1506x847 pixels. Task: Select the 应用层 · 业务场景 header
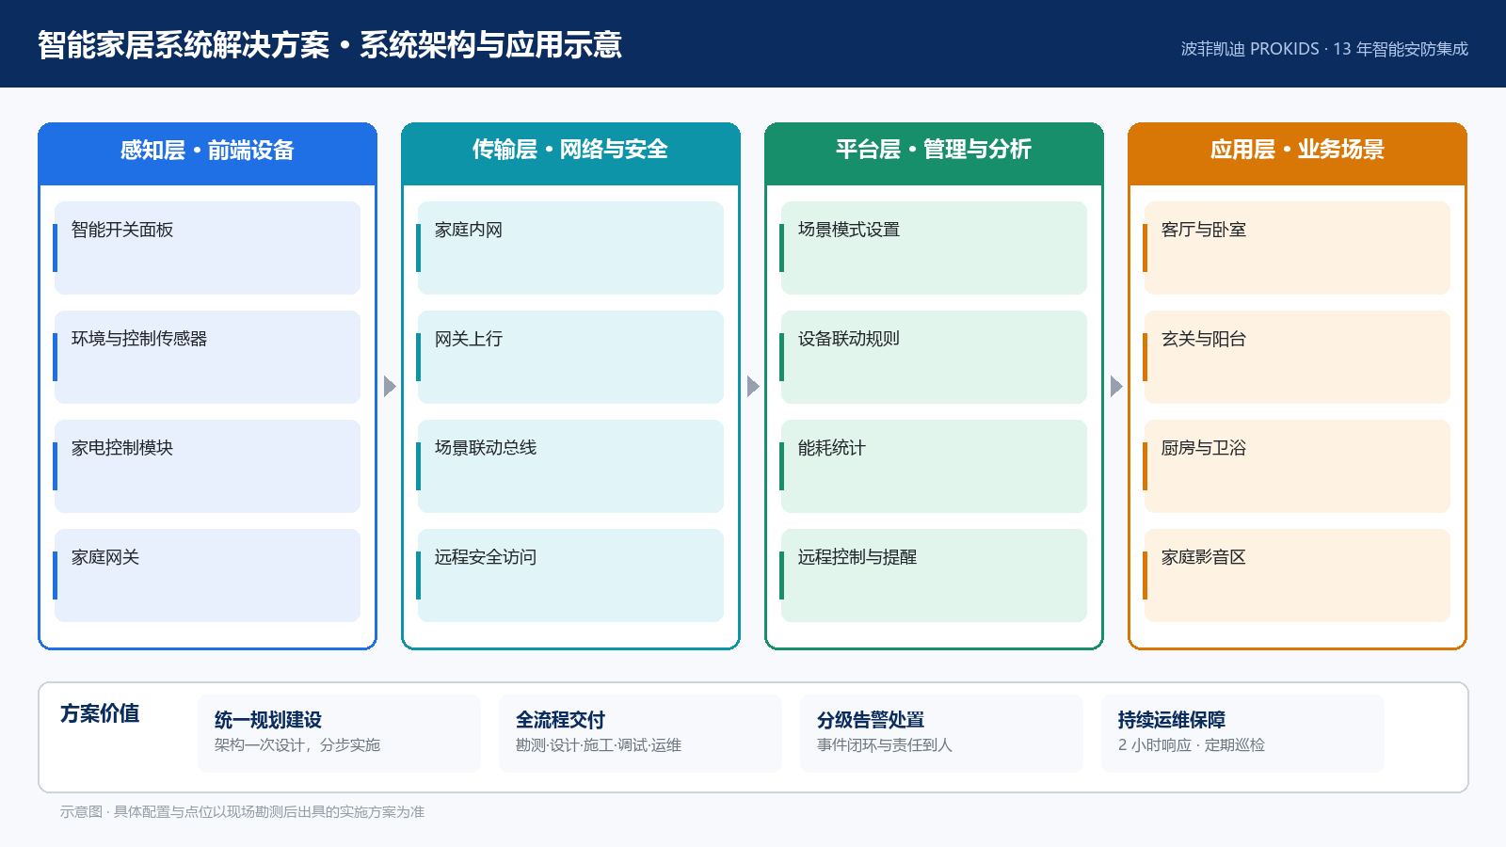point(1297,153)
